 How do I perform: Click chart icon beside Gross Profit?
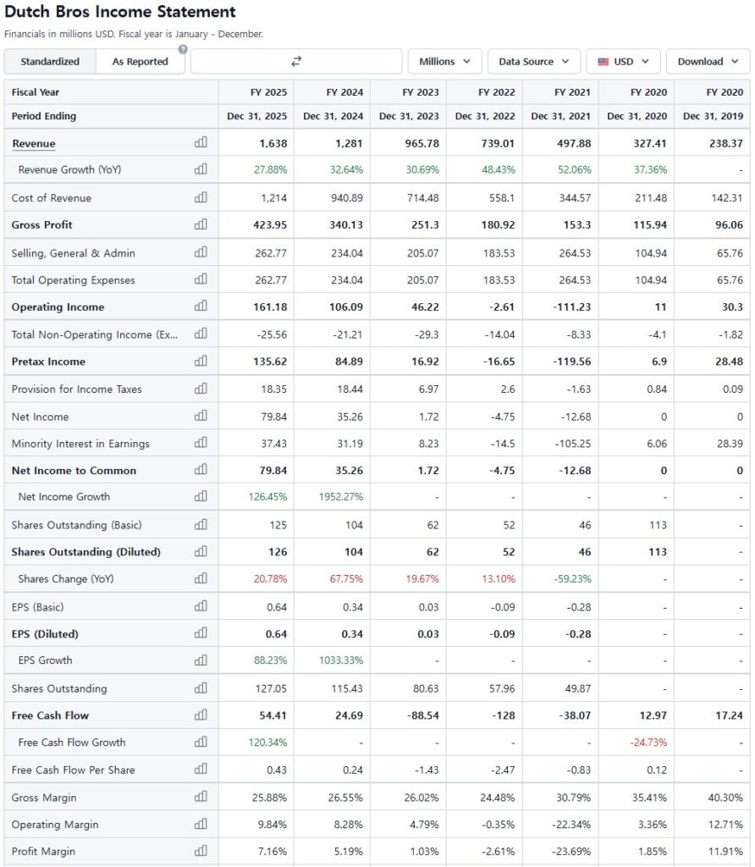(201, 224)
